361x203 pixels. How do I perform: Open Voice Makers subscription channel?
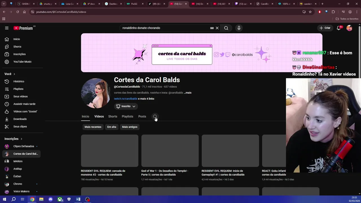click(x=21, y=191)
